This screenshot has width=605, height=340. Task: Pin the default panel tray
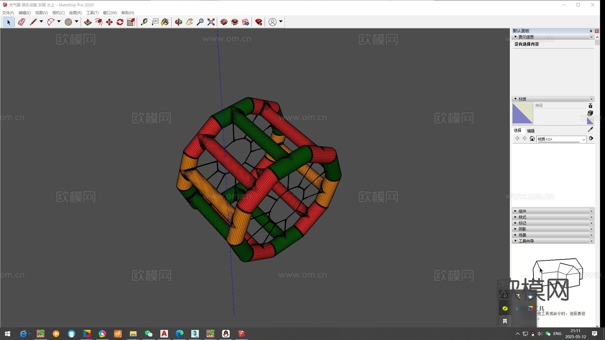[x=591, y=31]
